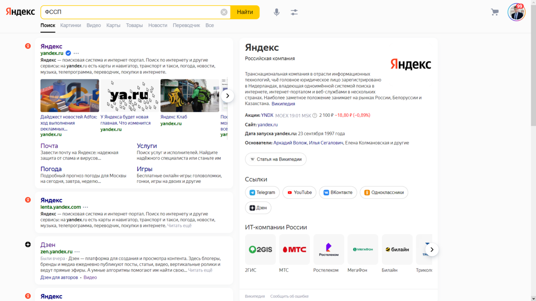The width and height of the screenshot is (536, 301).
Task: Clear the search field with the X icon
Action: tap(224, 12)
